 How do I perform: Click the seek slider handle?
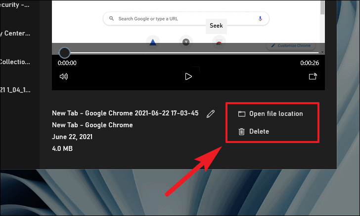pos(64,53)
